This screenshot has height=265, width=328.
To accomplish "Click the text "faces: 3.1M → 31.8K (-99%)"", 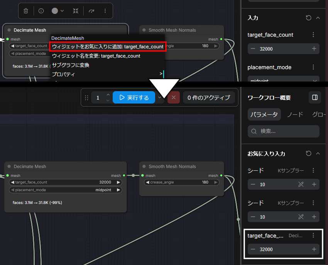I will pos(37,202).
